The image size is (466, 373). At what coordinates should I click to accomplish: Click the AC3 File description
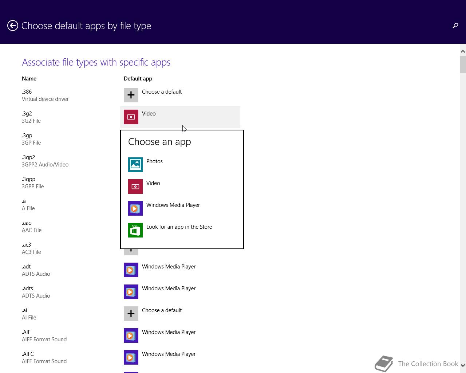31,252
